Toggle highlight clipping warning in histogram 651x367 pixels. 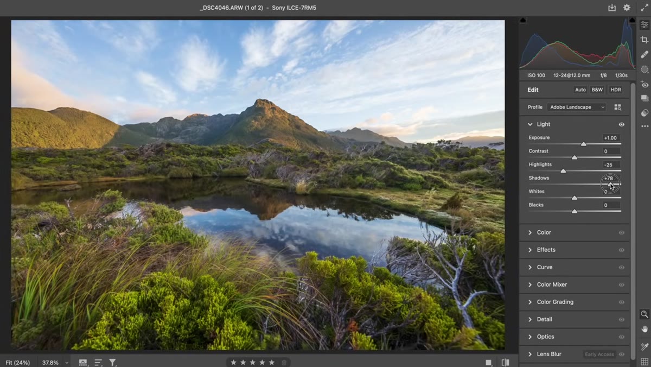point(632,21)
